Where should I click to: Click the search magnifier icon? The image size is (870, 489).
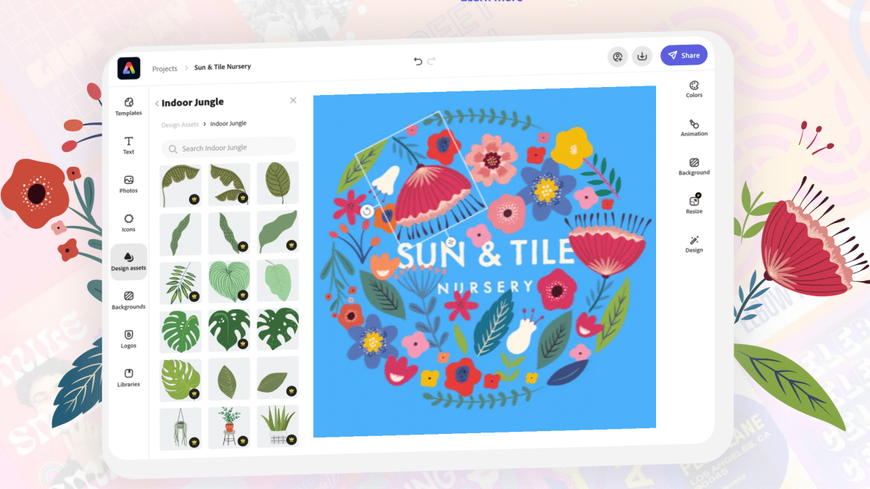(173, 149)
